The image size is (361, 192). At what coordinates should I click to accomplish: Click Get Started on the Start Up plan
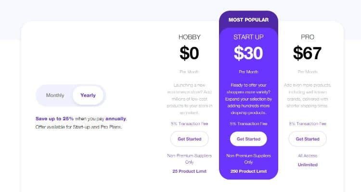coord(248,139)
